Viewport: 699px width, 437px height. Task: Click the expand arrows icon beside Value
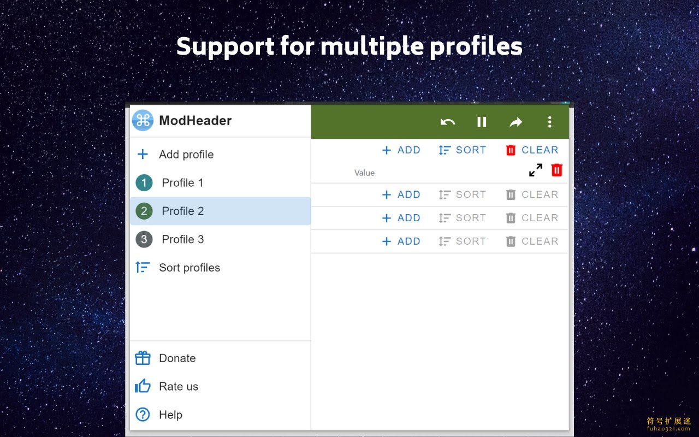tap(536, 170)
